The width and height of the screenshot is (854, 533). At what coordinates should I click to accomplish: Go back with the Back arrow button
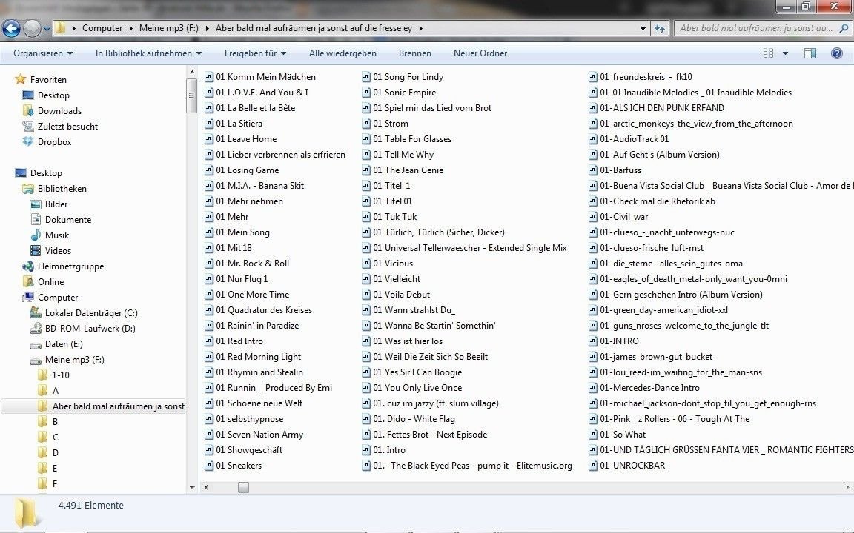click(x=11, y=28)
